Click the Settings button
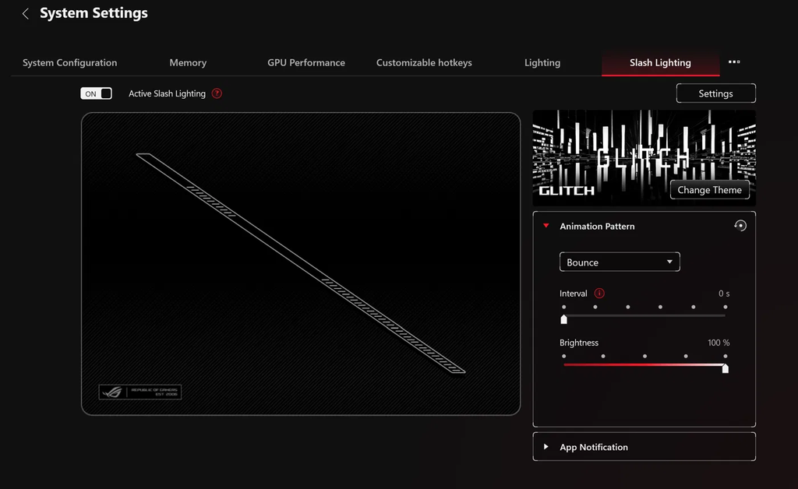The width and height of the screenshot is (798, 489). coord(715,93)
